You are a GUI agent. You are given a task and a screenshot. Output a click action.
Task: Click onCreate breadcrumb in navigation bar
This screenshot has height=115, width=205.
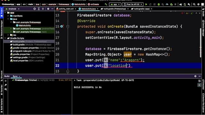(x=94, y=4)
